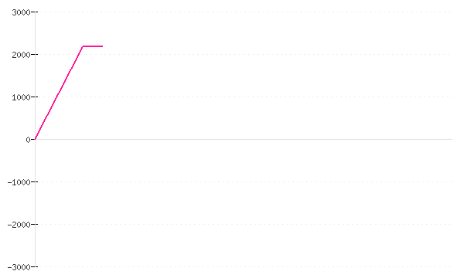This screenshot has height=278, width=464.
Task: Select the 0 y-axis label
Action: (28, 140)
